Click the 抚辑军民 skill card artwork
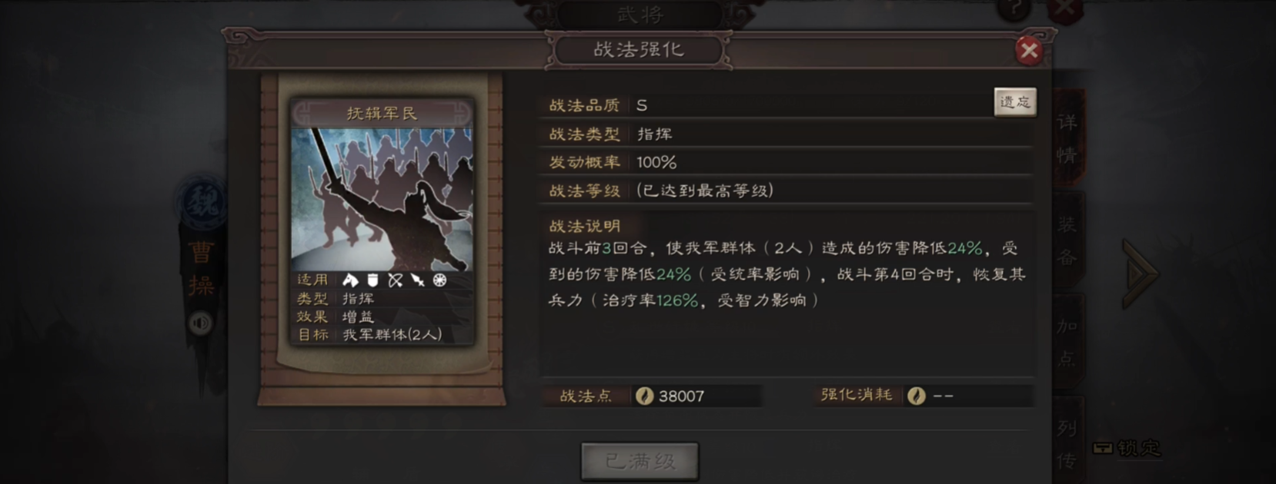The image size is (1276, 484). coord(382,200)
